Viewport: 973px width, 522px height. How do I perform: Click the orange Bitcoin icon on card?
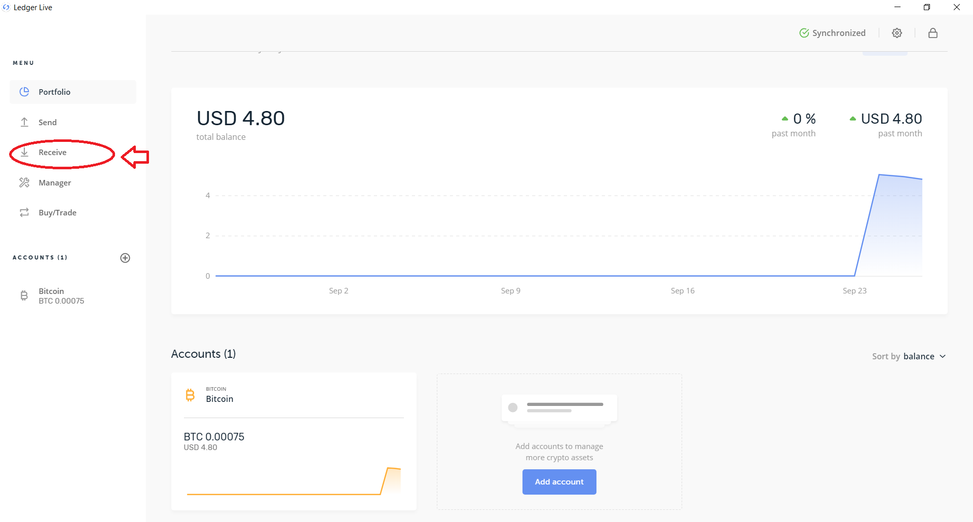[x=190, y=395]
